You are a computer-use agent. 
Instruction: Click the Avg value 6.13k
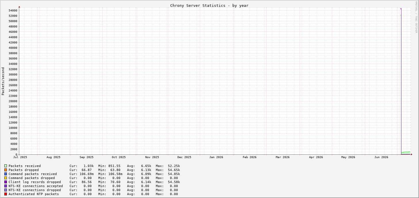coord(146,170)
